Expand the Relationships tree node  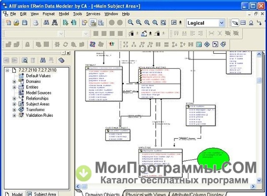coord(14,98)
